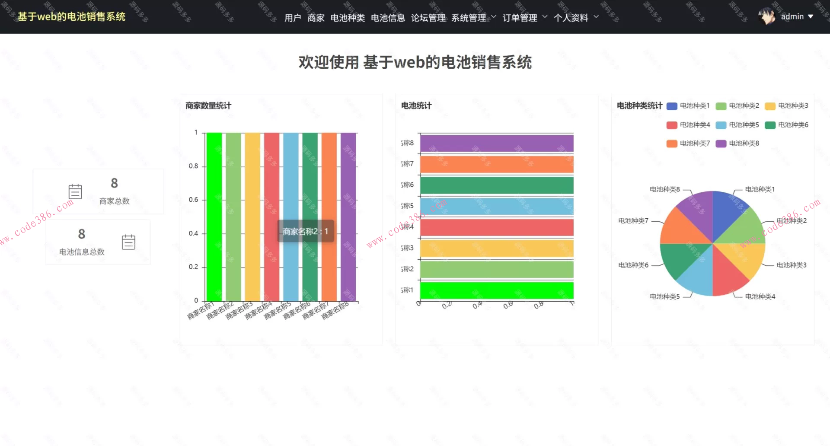
Task: Click the calendar icon beside 商家总数
Action: click(75, 191)
